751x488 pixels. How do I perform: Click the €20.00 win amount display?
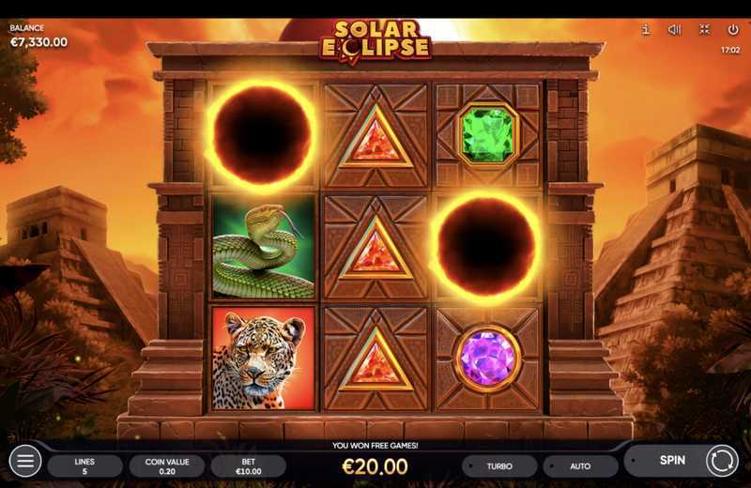(x=375, y=466)
